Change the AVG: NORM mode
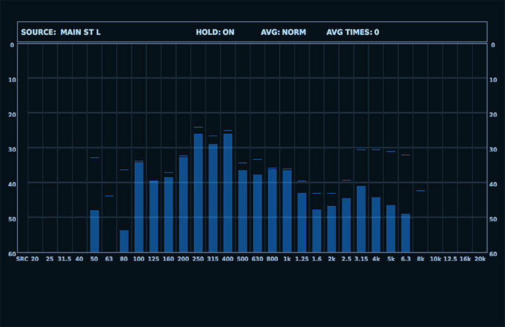This screenshot has width=505, height=327. coord(283,32)
